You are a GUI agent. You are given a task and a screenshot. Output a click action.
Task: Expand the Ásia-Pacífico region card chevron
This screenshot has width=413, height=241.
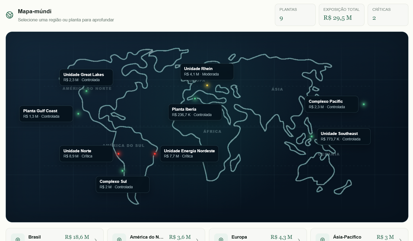401,240
